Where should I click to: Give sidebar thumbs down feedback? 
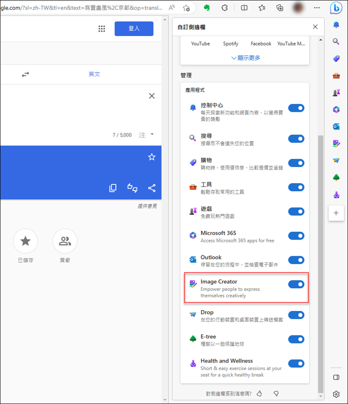coord(276,394)
